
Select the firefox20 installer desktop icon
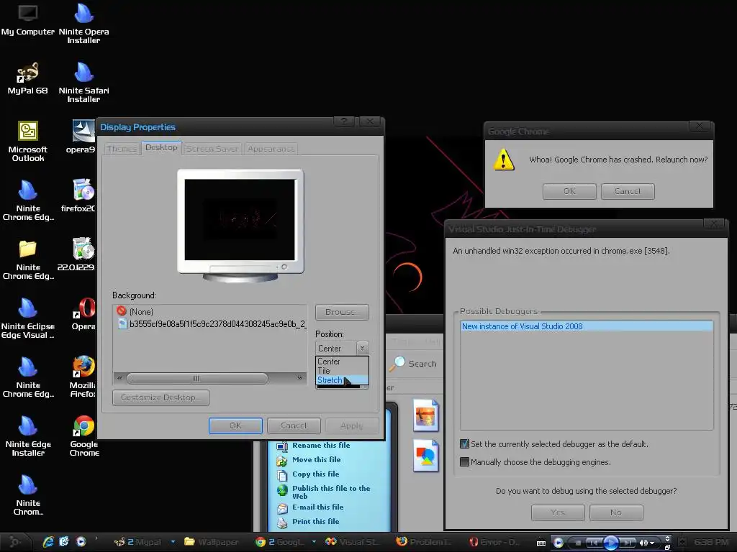tap(83, 196)
